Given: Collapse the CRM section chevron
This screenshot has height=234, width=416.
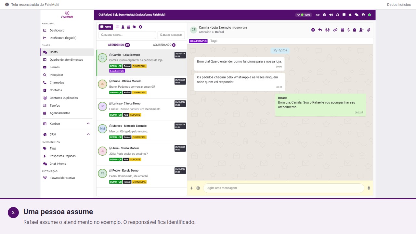Looking at the screenshot, I should click(88, 134).
